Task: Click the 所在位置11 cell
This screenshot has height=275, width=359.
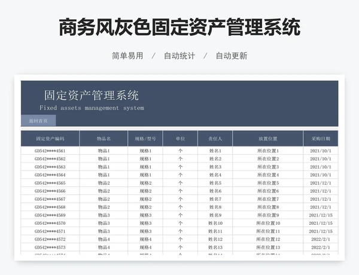Action: coord(268,231)
